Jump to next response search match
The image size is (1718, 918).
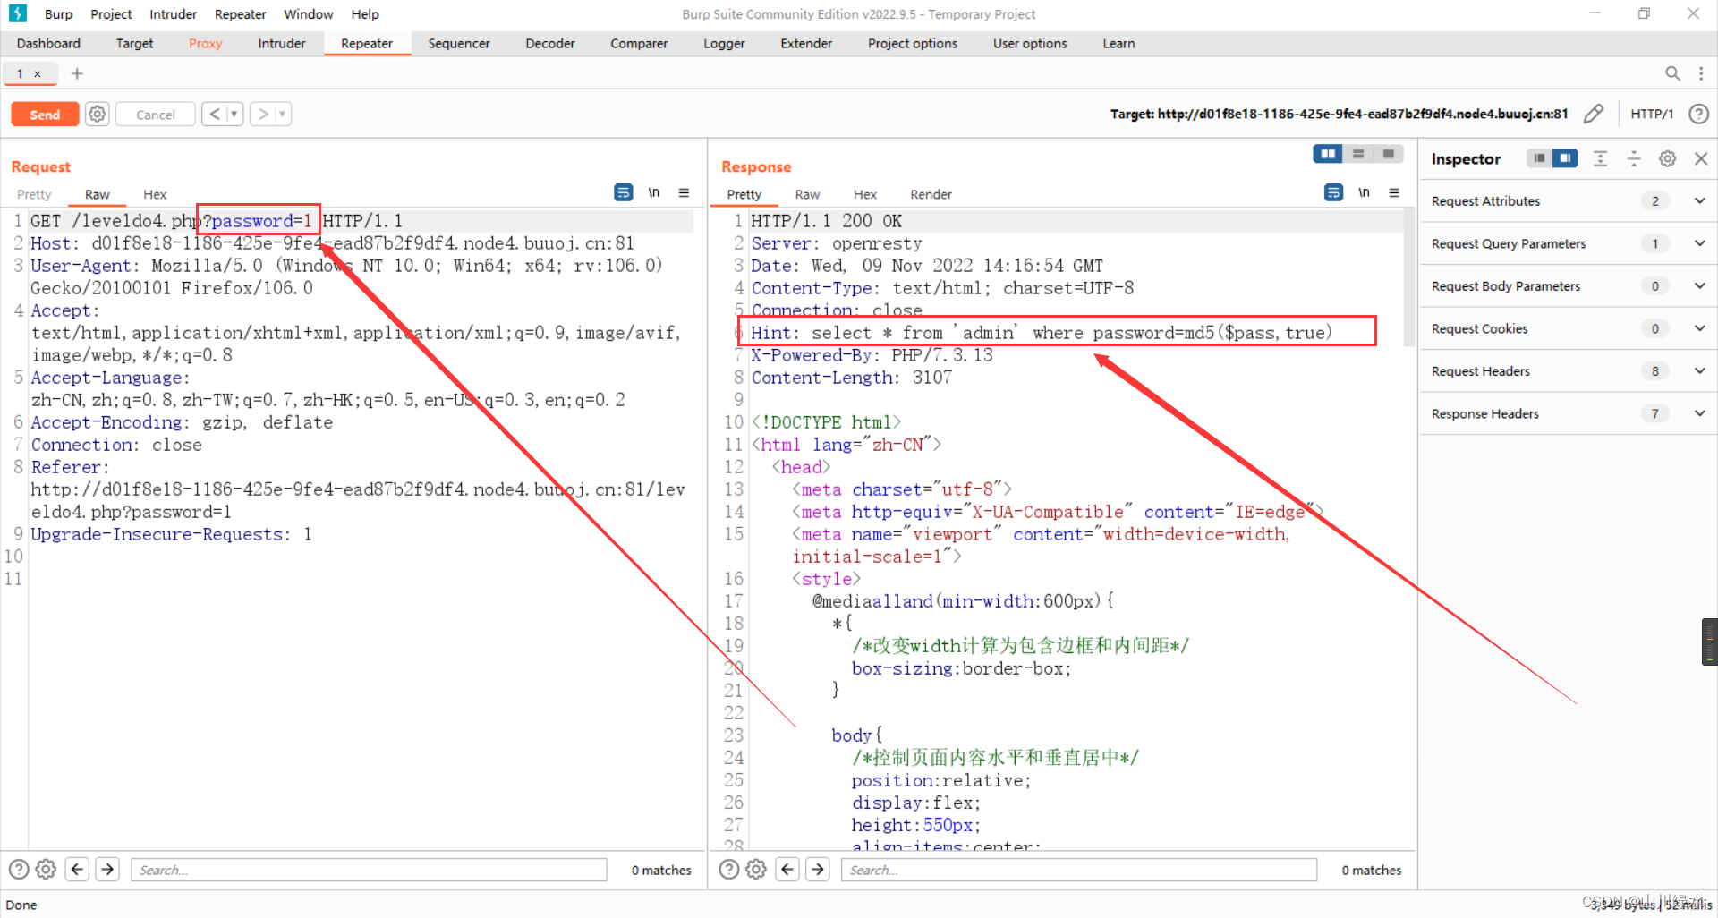[818, 869]
